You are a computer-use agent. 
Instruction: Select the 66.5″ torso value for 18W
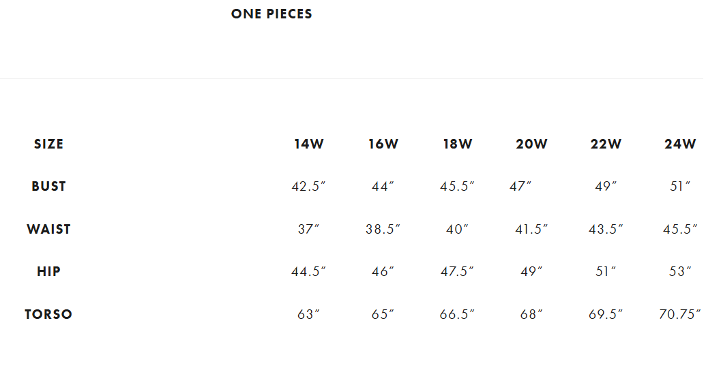tap(457, 315)
